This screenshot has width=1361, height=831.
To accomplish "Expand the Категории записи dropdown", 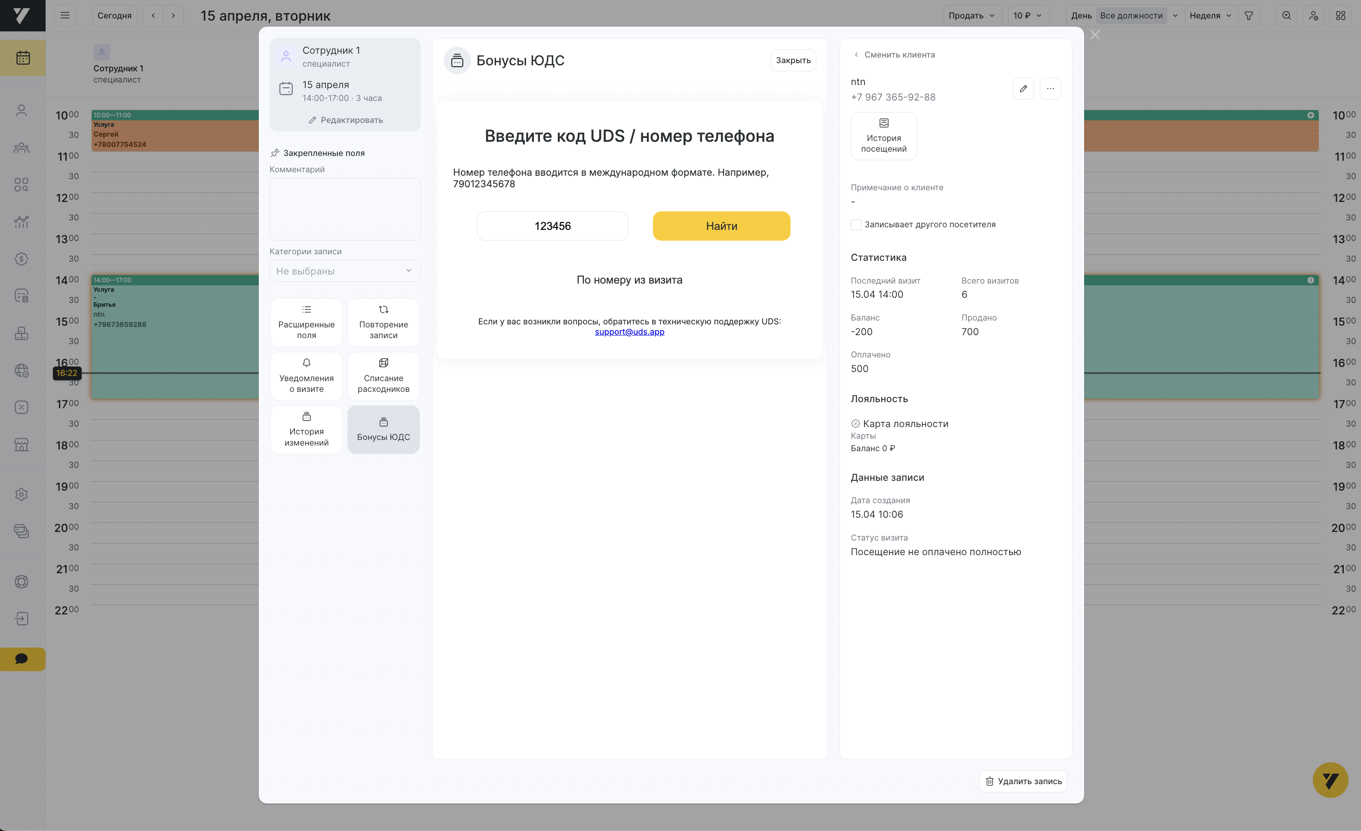I will (x=345, y=271).
